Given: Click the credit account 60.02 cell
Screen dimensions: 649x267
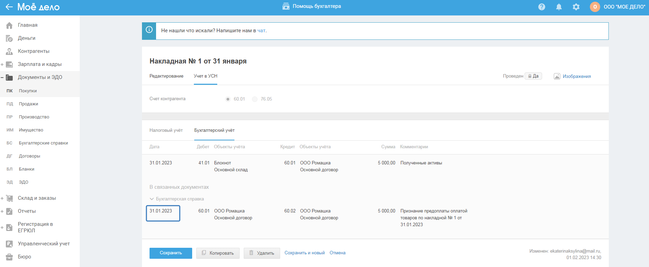Looking at the screenshot, I should click(x=290, y=211).
